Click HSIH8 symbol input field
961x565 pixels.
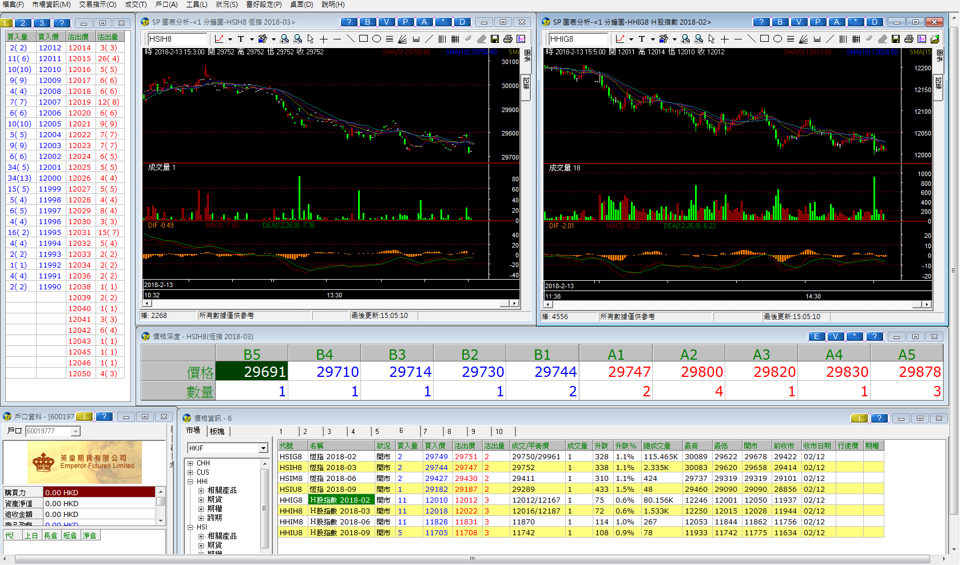[x=177, y=39]
